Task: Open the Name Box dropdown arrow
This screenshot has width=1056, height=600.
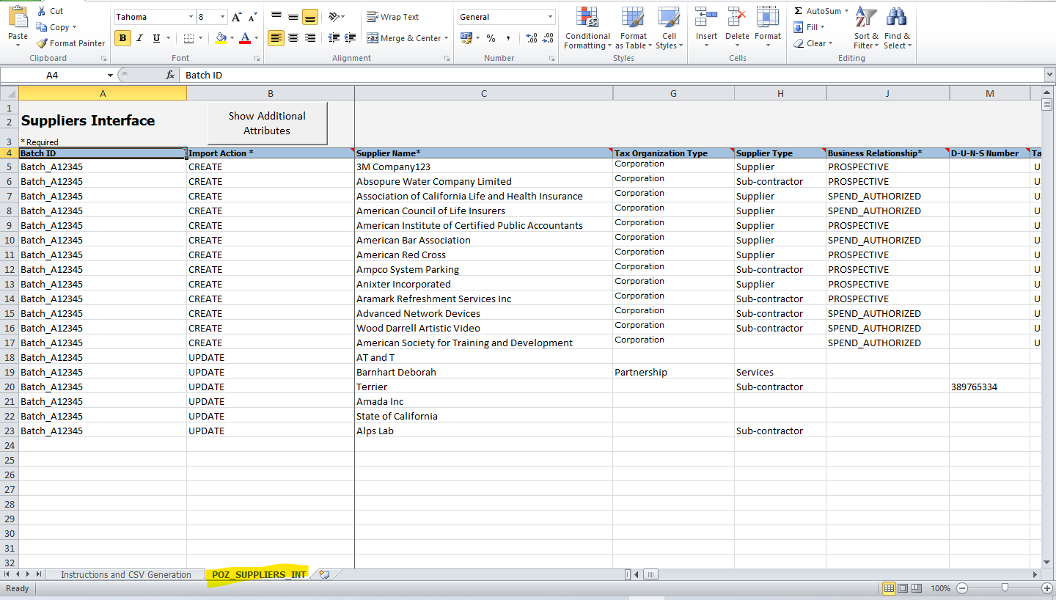Action: (x=110, y=75)
